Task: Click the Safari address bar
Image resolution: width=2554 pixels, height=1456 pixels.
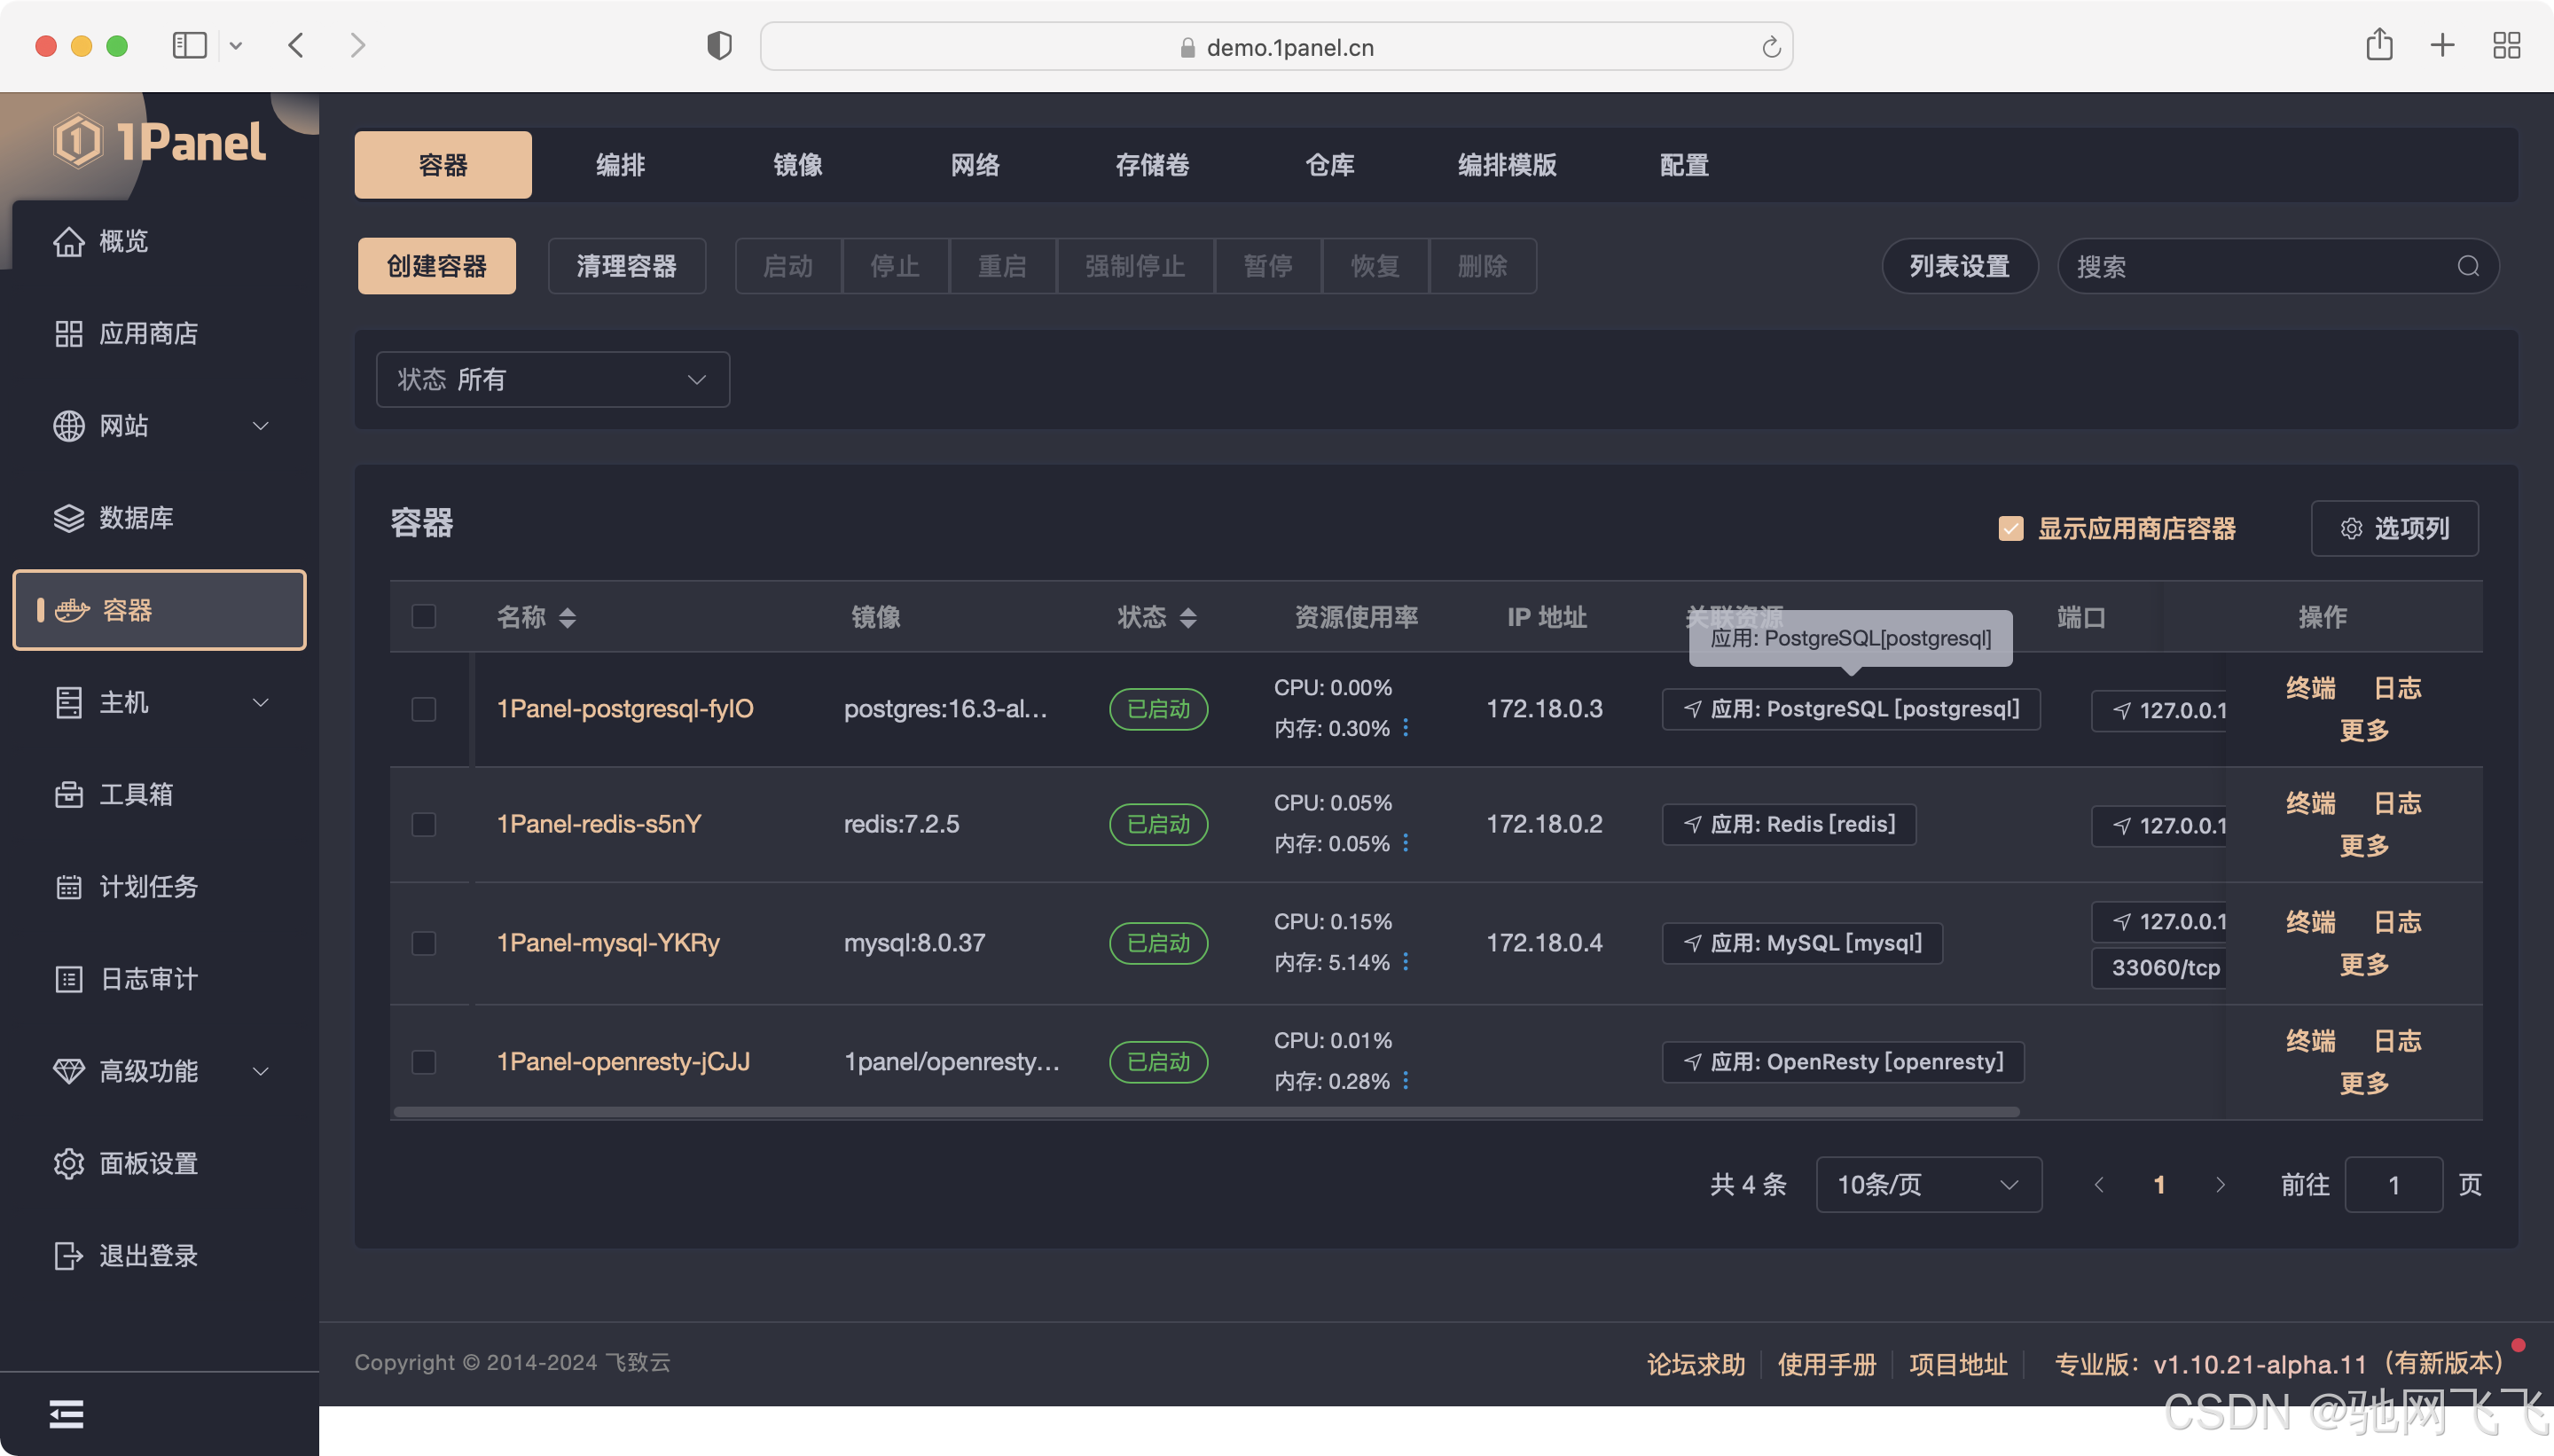Action: [1276, 47]
